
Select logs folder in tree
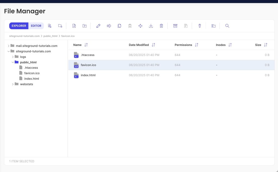coord(23,57)
